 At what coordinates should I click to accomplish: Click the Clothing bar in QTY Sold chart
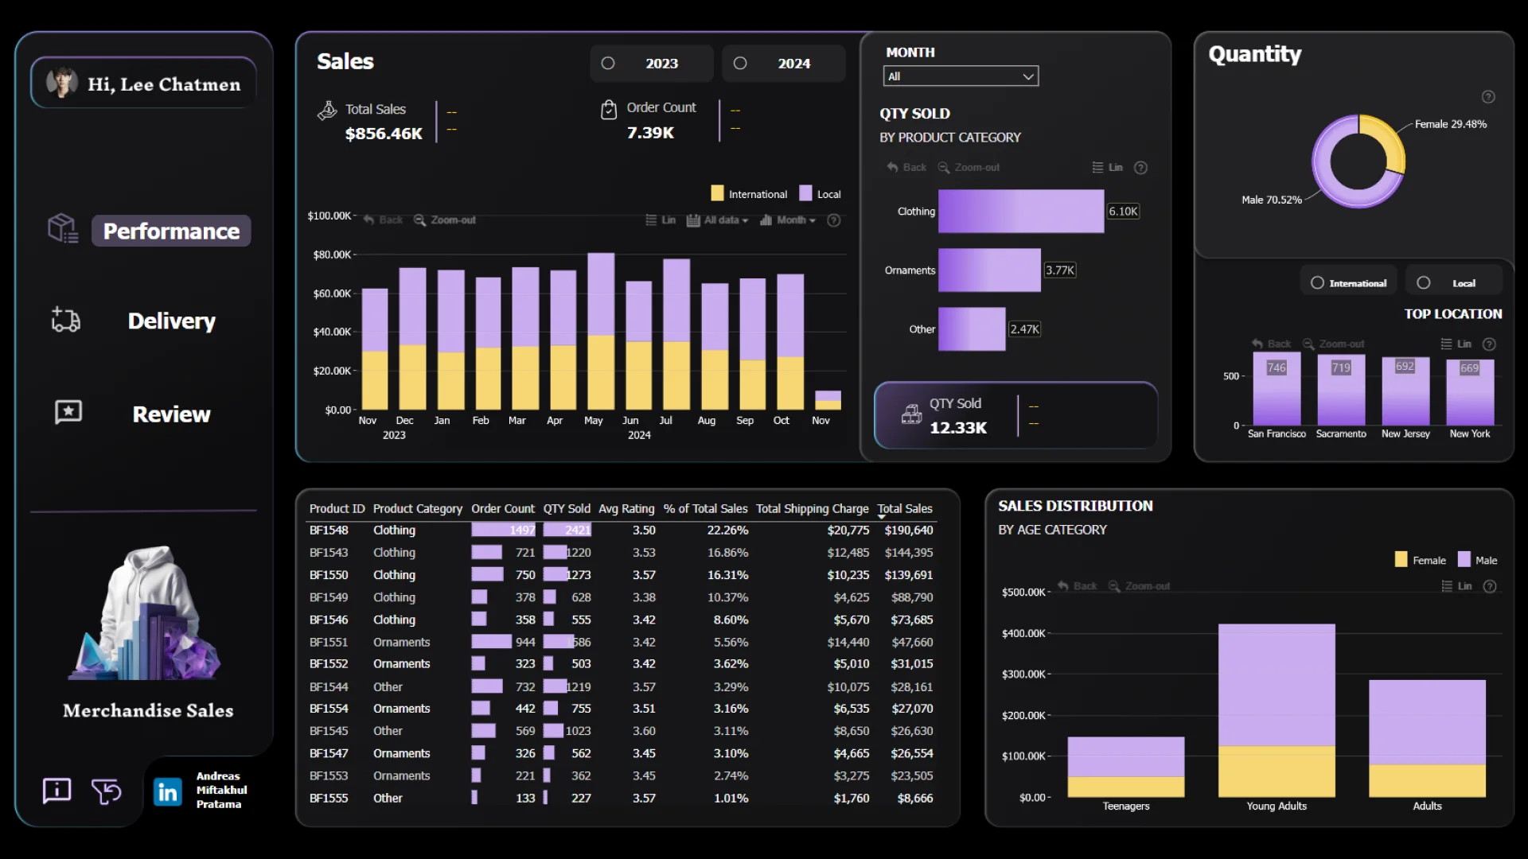point(1021,212)
